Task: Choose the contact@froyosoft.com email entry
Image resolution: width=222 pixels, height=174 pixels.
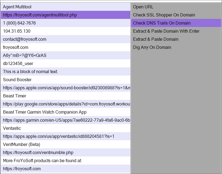Action: 66,39
